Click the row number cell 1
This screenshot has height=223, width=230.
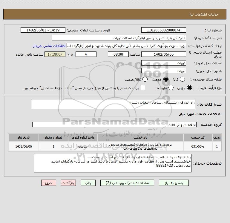click(x=217, y=146)
